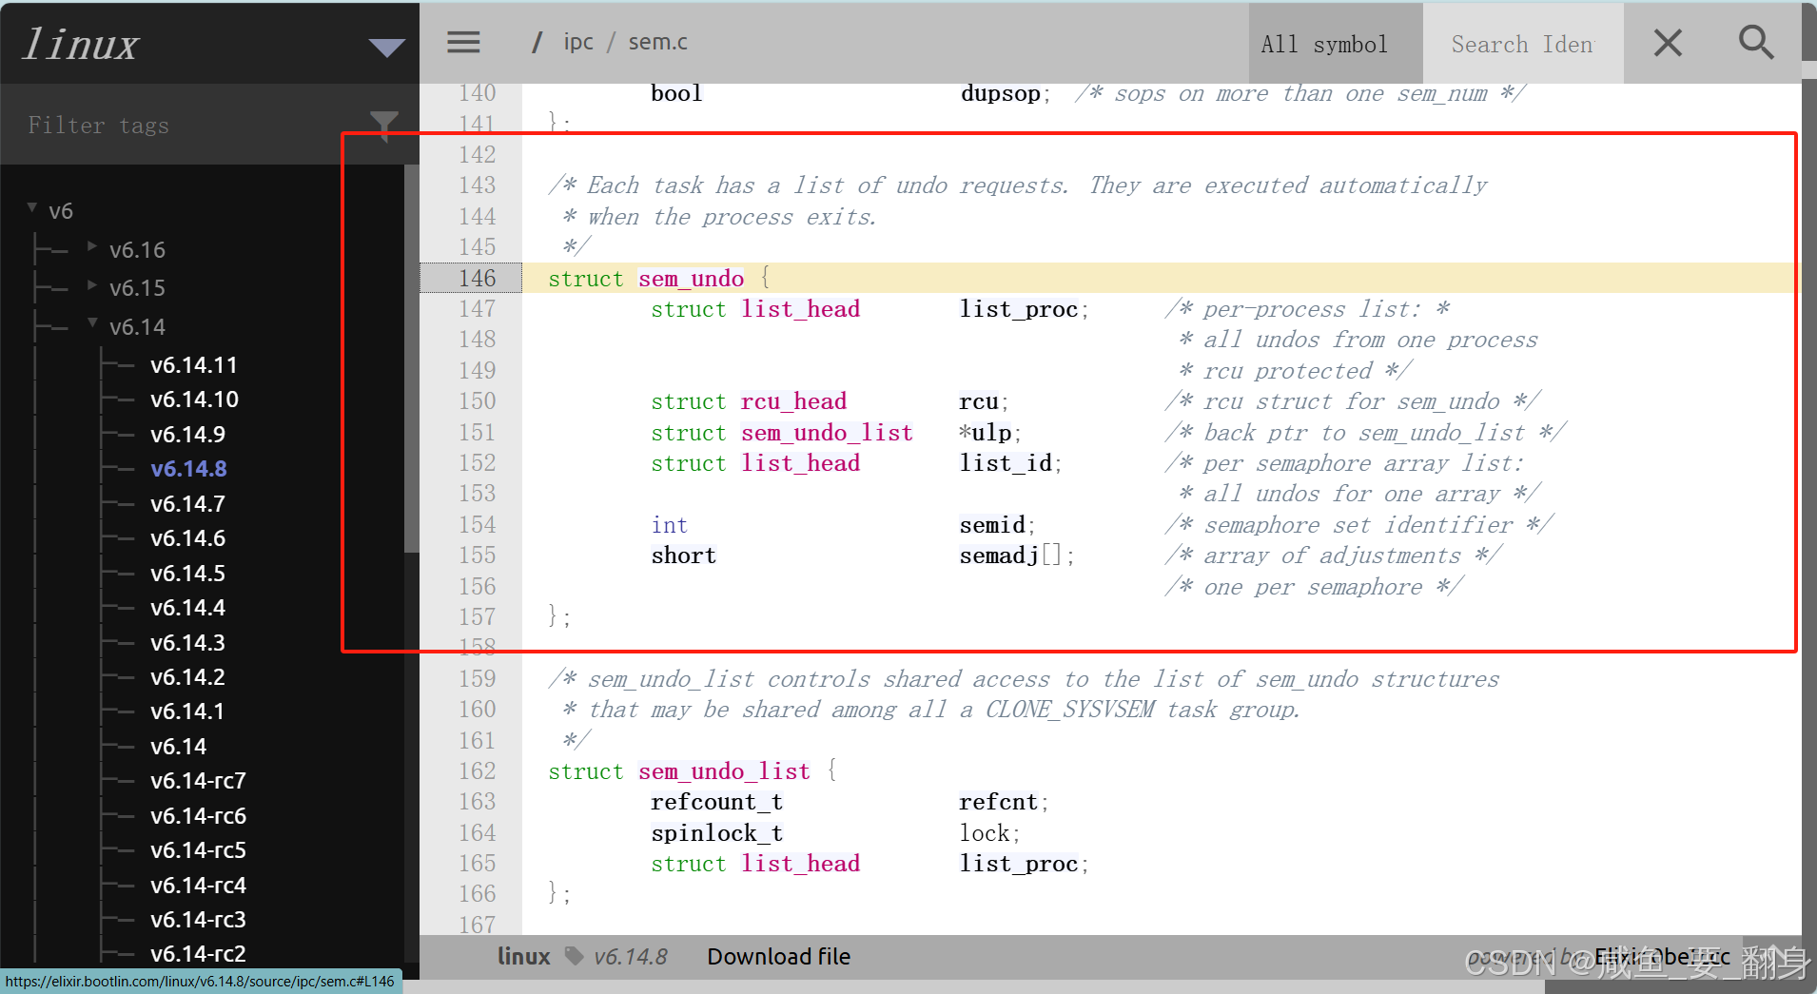Collapse the v6 tree node
Image resolution: width=1817 pixels, height=994 pixels.
(x=32, y=207)
